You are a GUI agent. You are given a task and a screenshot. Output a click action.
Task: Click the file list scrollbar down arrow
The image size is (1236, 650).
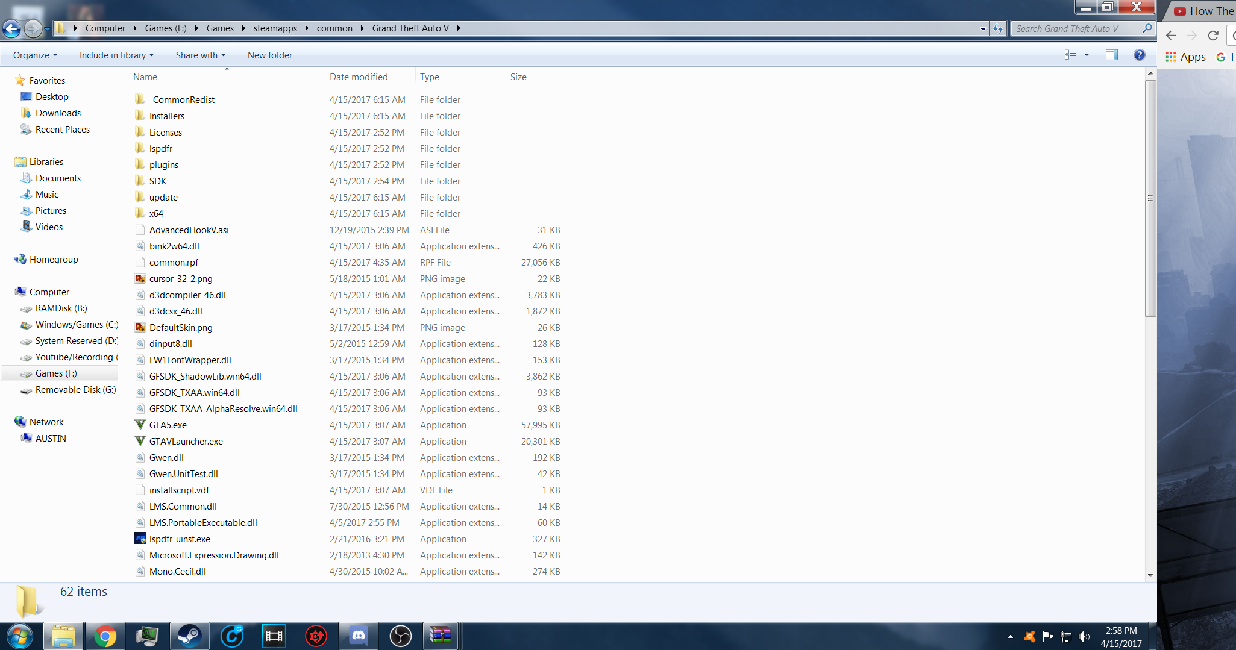(1150, 575)
